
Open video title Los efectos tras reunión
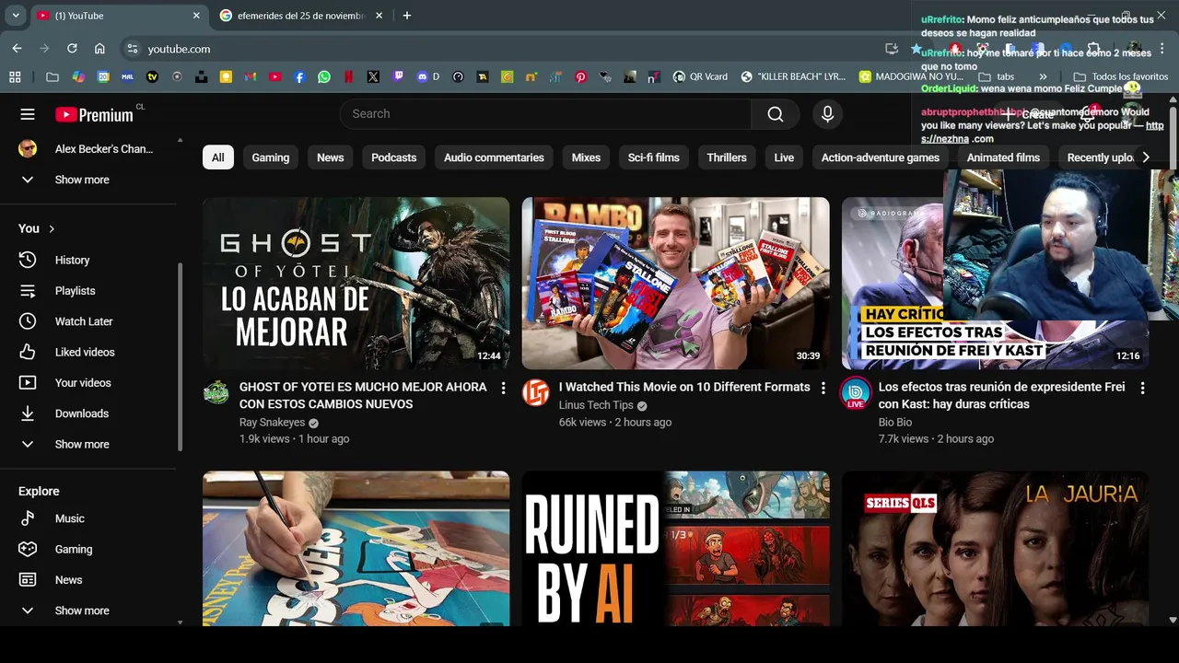click(x=1002, y=395)
